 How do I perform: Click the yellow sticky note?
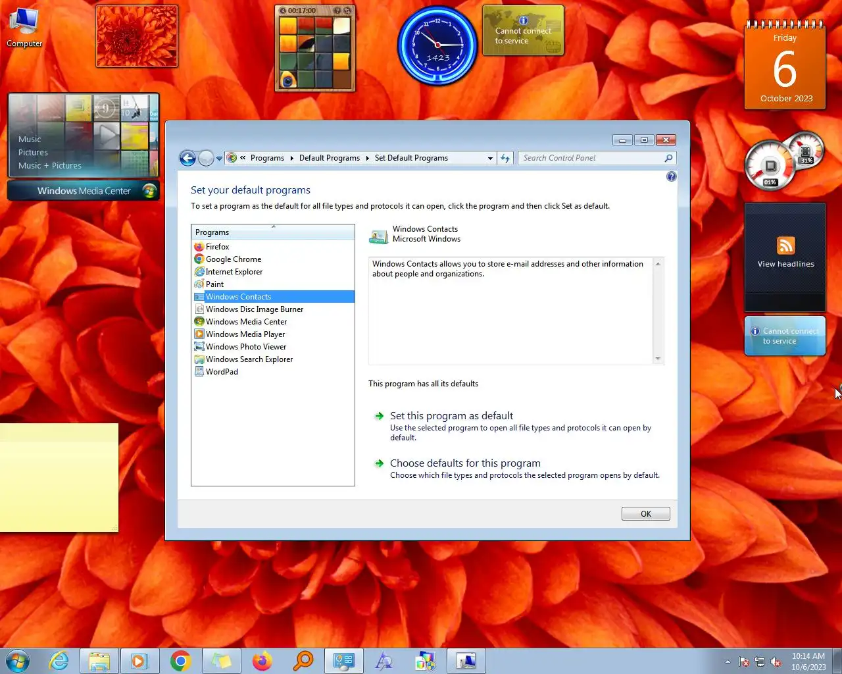coord(59,477)
